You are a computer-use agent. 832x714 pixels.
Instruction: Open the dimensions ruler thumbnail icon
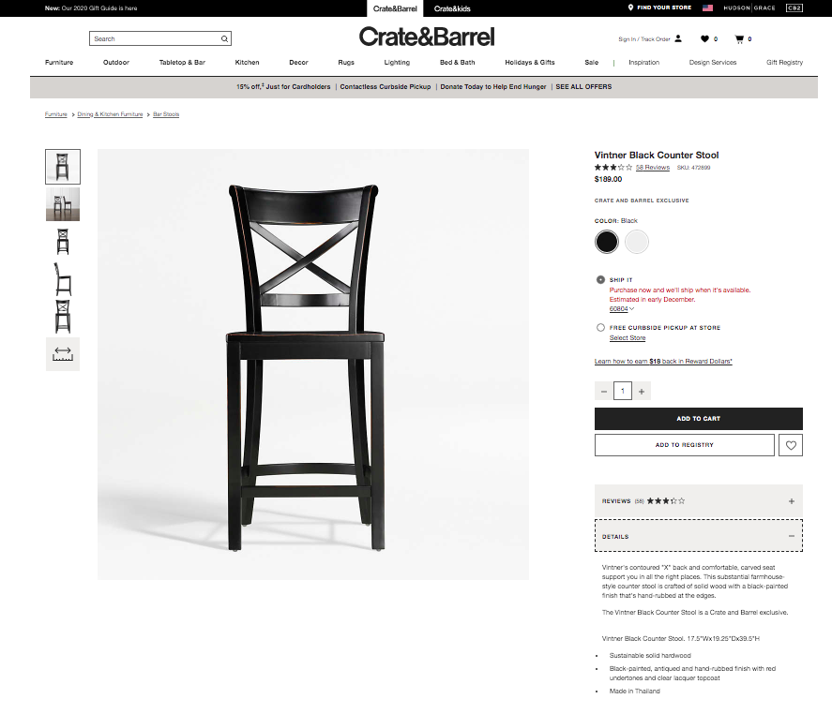pos(63,354)
